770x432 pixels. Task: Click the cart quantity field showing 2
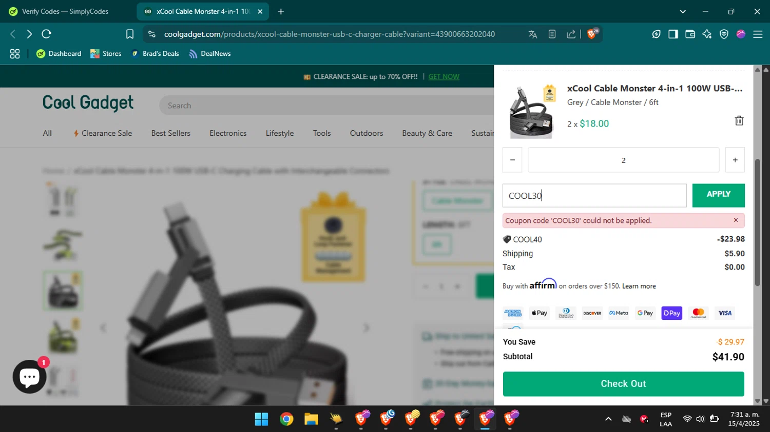(x=623, y=160)
